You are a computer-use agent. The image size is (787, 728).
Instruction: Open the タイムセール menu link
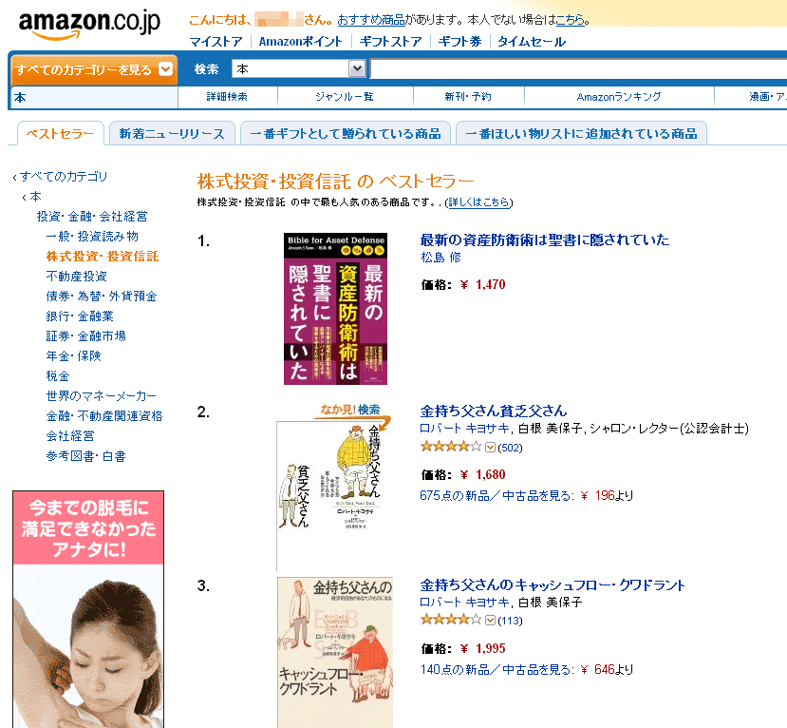tap(531, 42)
